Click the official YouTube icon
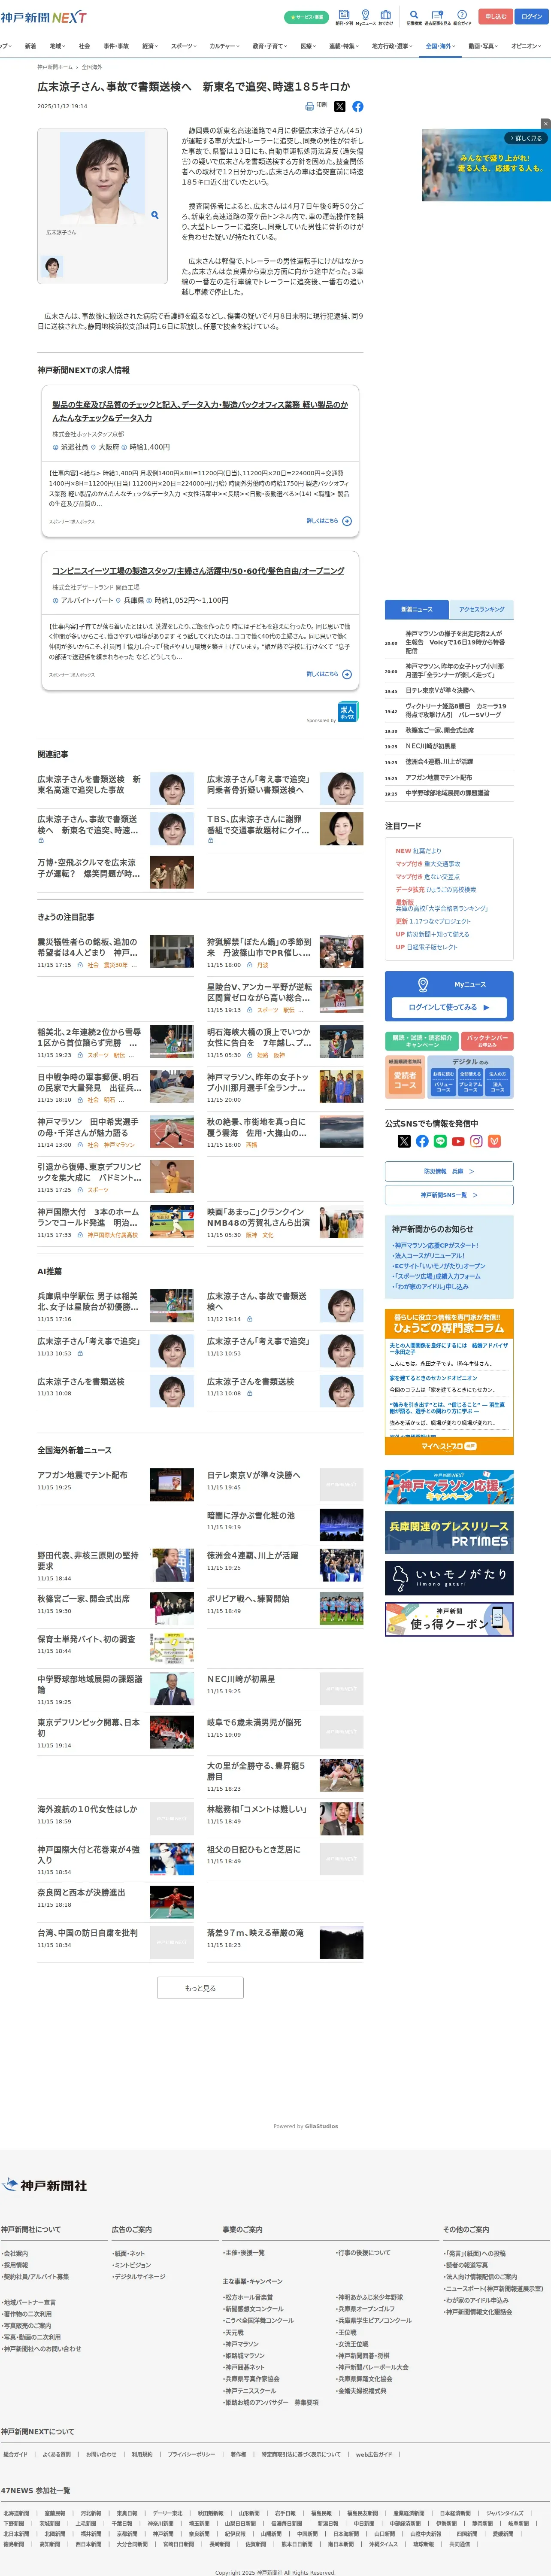The width and height of the screenshot is (551, 2576). [458, 1141]
